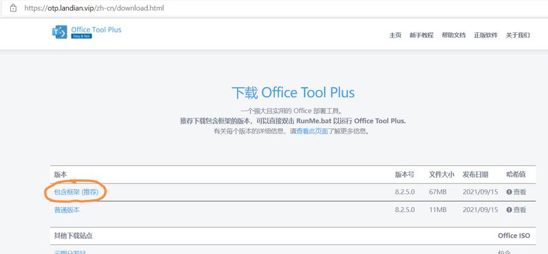
Task: Click version 8.2.5.0 in 普通版本 row
Action: pos(405,210)
